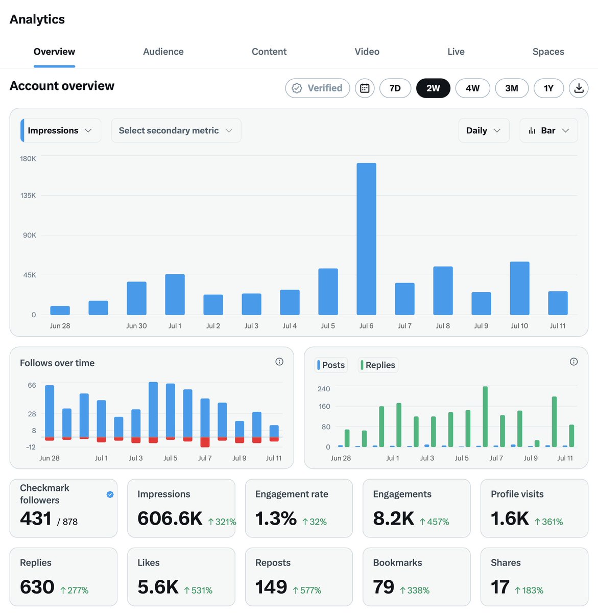598x613 pixels.
Task: Click info icon in Posts and Replies chart
Action: (573, 362)
